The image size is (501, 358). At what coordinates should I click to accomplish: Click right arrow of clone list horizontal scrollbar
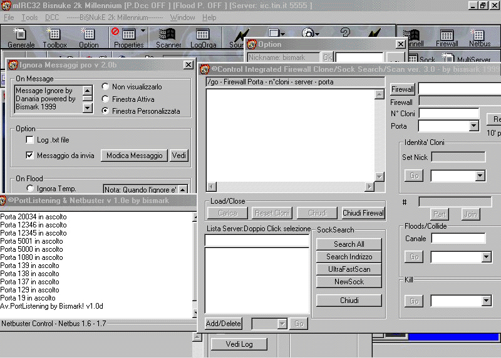[x=369, y=186]
